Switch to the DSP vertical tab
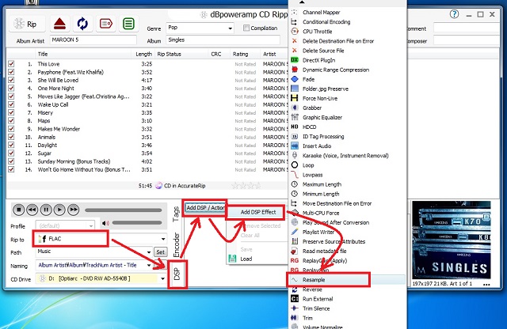Viewport: 507px width, 329px height. [x=177, y=274]
